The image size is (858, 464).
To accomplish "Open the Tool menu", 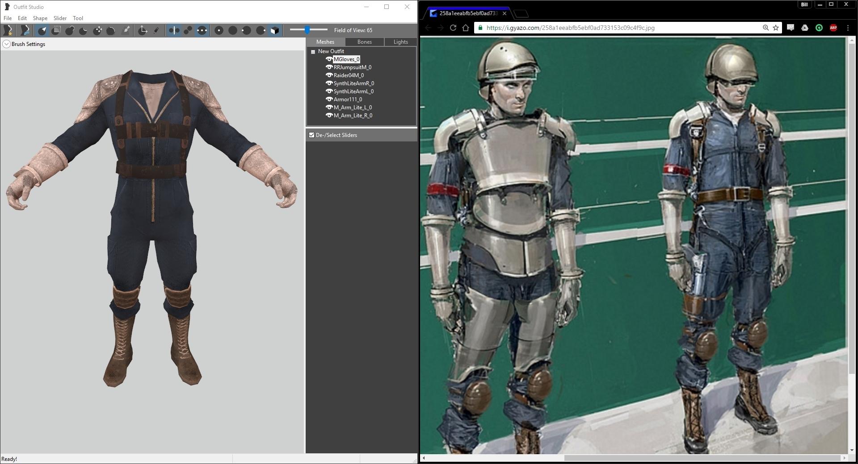I will pos(78,18).
